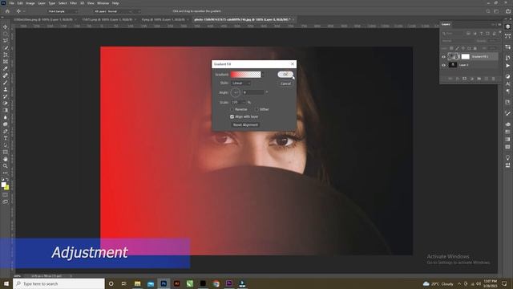The image size is (513, 289).
Task: Toggle Quick Mask mode icon
Action: click(6, 194)
